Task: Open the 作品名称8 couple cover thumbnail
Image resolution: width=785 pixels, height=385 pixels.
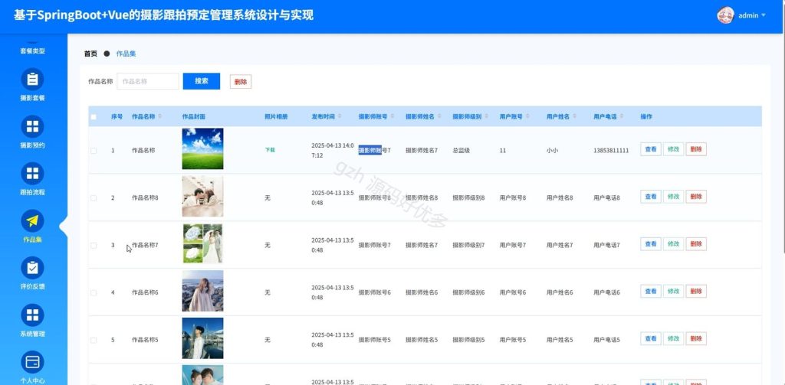Action: click(x=202, y=196)
